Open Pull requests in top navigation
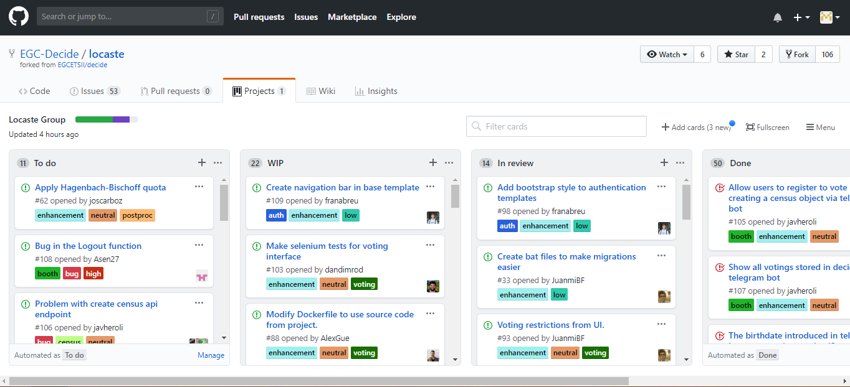Image resolution: width=850 pixels, height=387 pixels. coord(259,17)
